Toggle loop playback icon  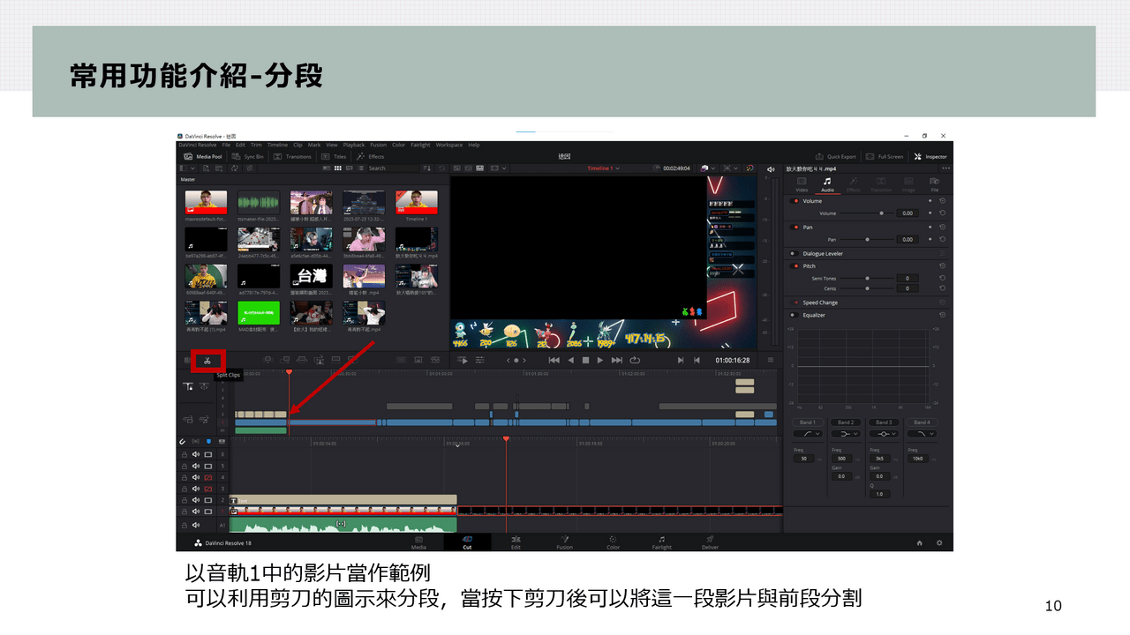coord(635,360)
